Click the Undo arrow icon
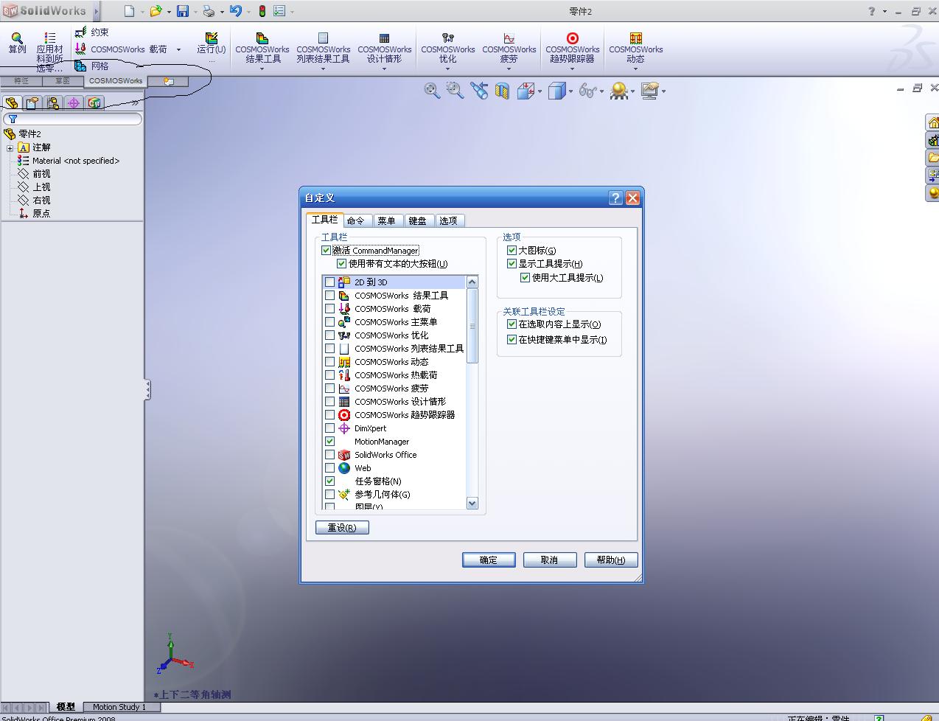The width and height of the screenshot is (939, 721). [236, 11]
